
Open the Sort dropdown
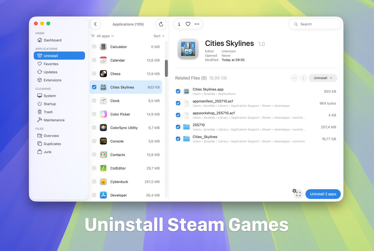coord(159,36)
